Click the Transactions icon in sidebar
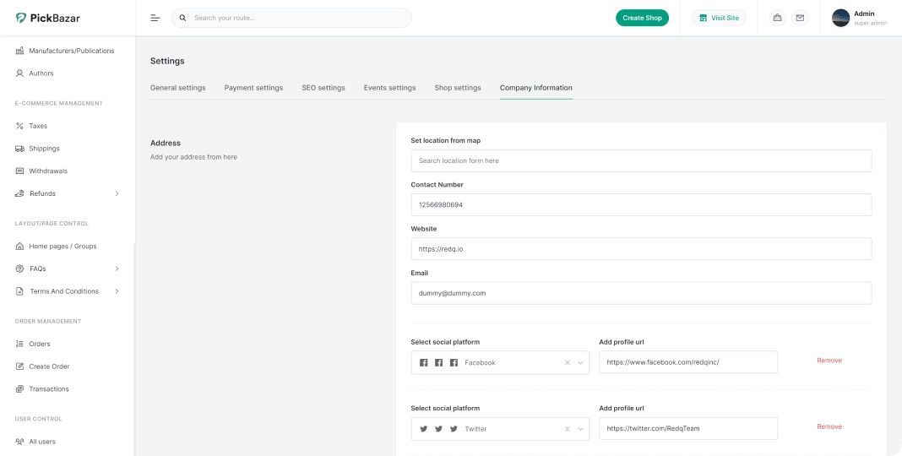Screen dimensions: 902x456 pyautogui.click(x=20, y=389)
